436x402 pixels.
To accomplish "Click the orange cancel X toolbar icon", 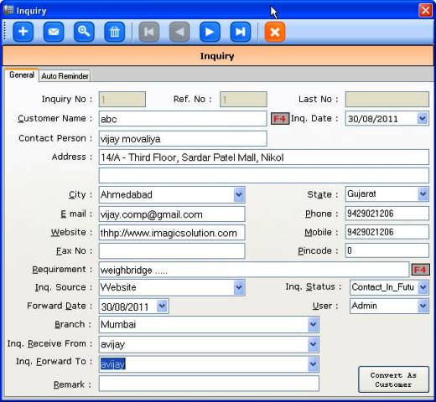I will pos(275,32).
